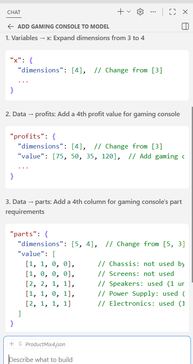Add context with the attachment plus icon
The width and height of the screenshot is (193, 364).
[x=12, y=344]
